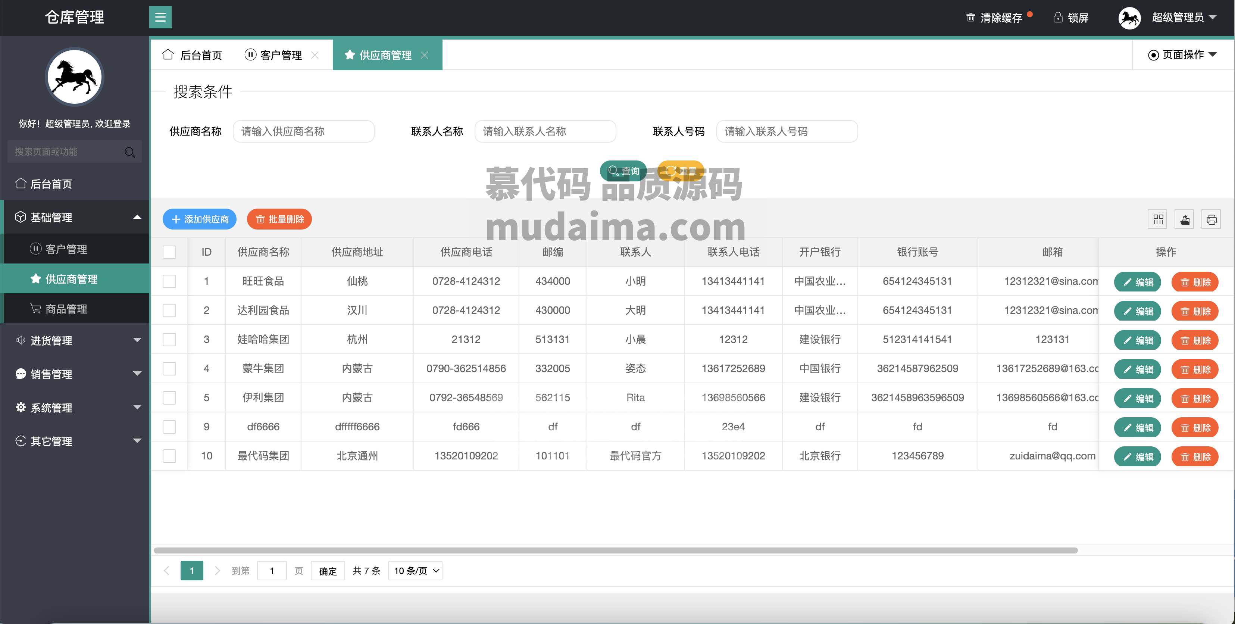The height and width of the screenshot is (624, 1235).
Task: Click the export table icon
Action: coord(1185,220)
